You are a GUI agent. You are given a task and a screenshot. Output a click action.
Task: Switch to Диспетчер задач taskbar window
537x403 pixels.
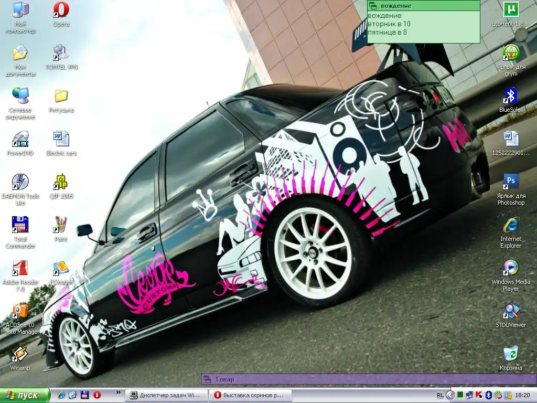pos(166,395)
